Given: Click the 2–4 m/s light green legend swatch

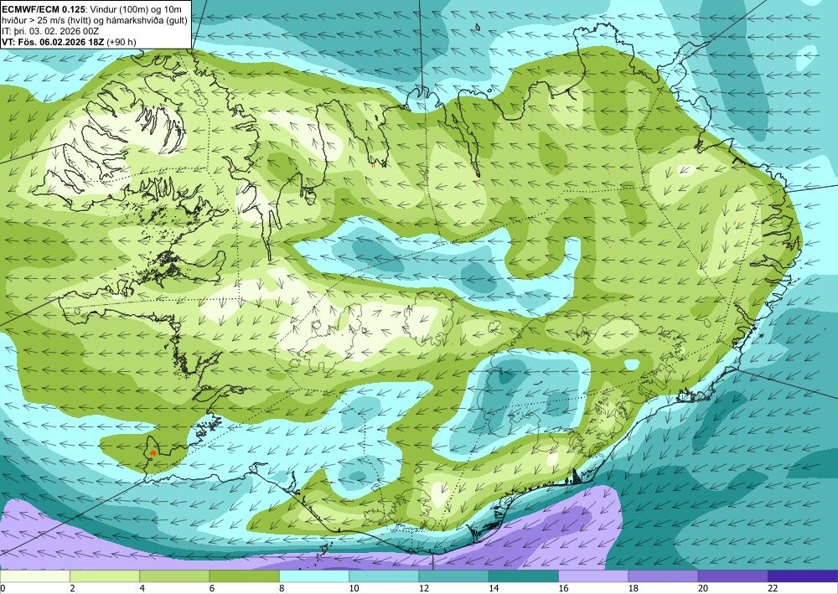Looking at the screenshot, I should 105,576.
